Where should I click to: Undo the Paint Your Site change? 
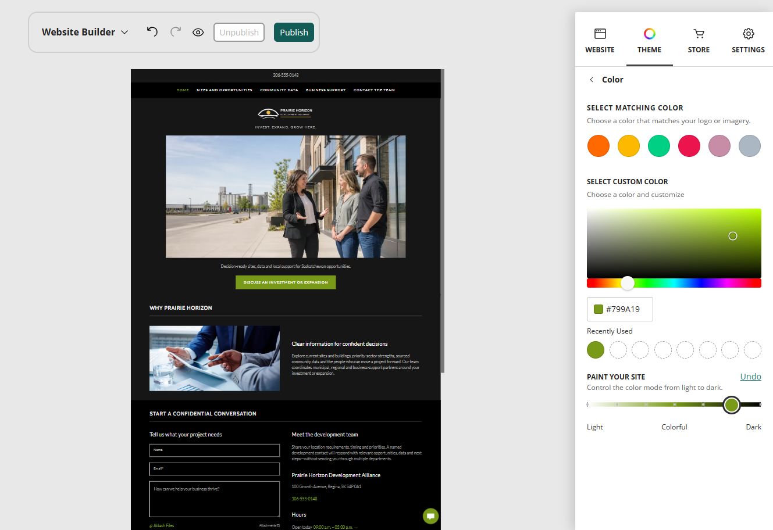coord(750,377)
